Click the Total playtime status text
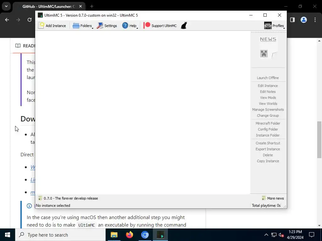 pos(266,205)
